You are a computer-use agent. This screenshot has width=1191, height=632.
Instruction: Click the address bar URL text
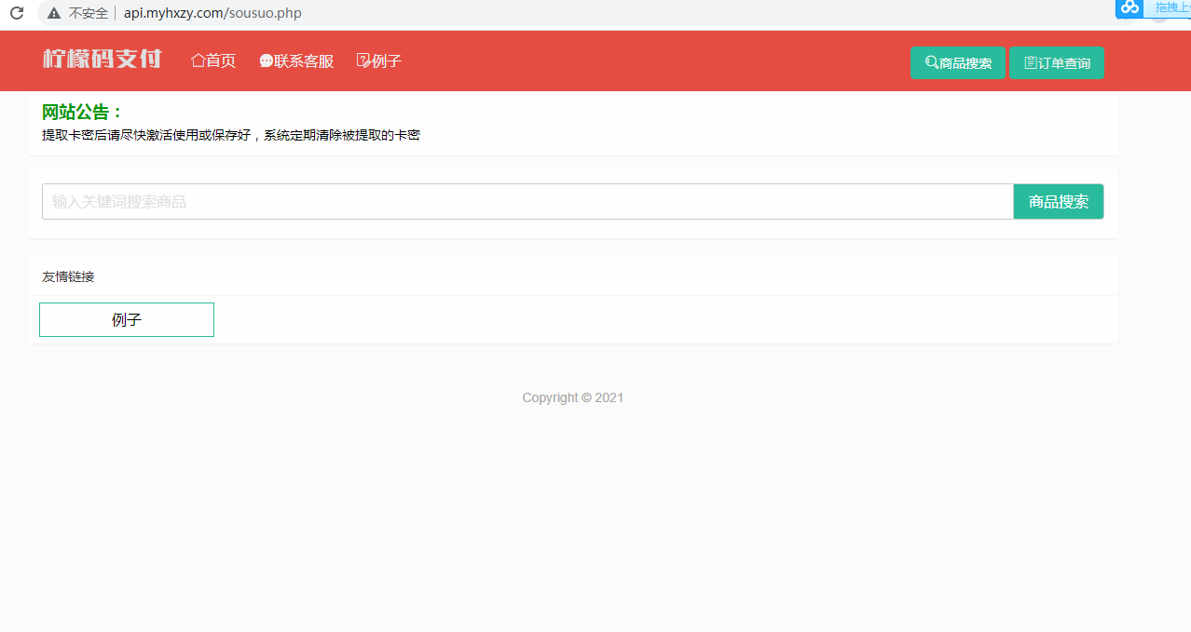coord(212,13)
